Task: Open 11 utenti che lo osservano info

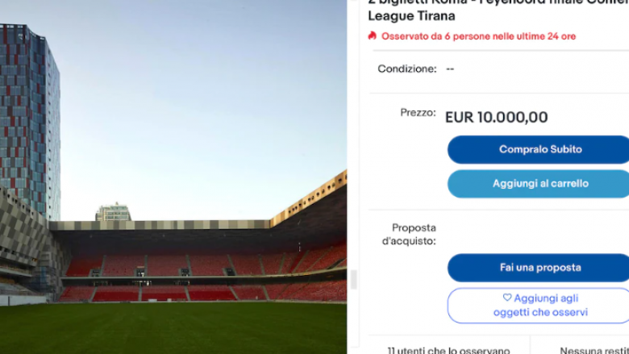Action: pos(448,350)
